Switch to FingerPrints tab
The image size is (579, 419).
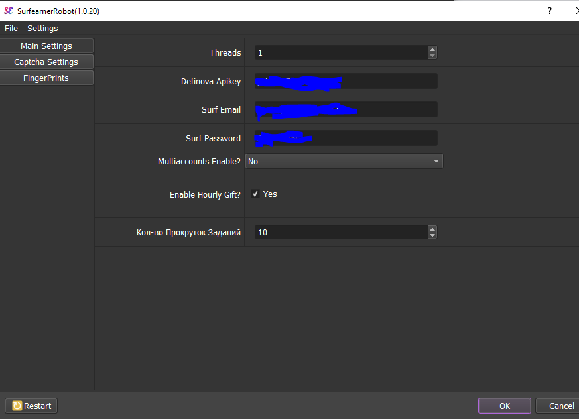tap(46, 78)
